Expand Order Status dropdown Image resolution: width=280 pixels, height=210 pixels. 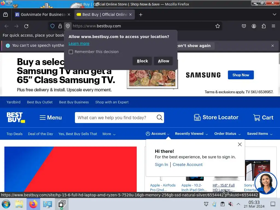(227, 133)
